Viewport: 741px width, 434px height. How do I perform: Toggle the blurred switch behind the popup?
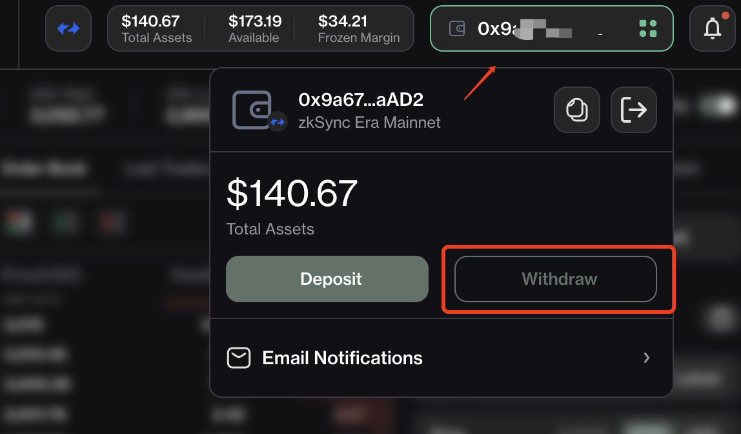(717, 105)
